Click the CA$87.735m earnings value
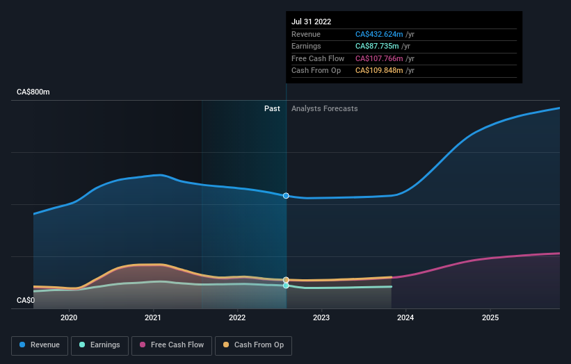 (377, 46)
